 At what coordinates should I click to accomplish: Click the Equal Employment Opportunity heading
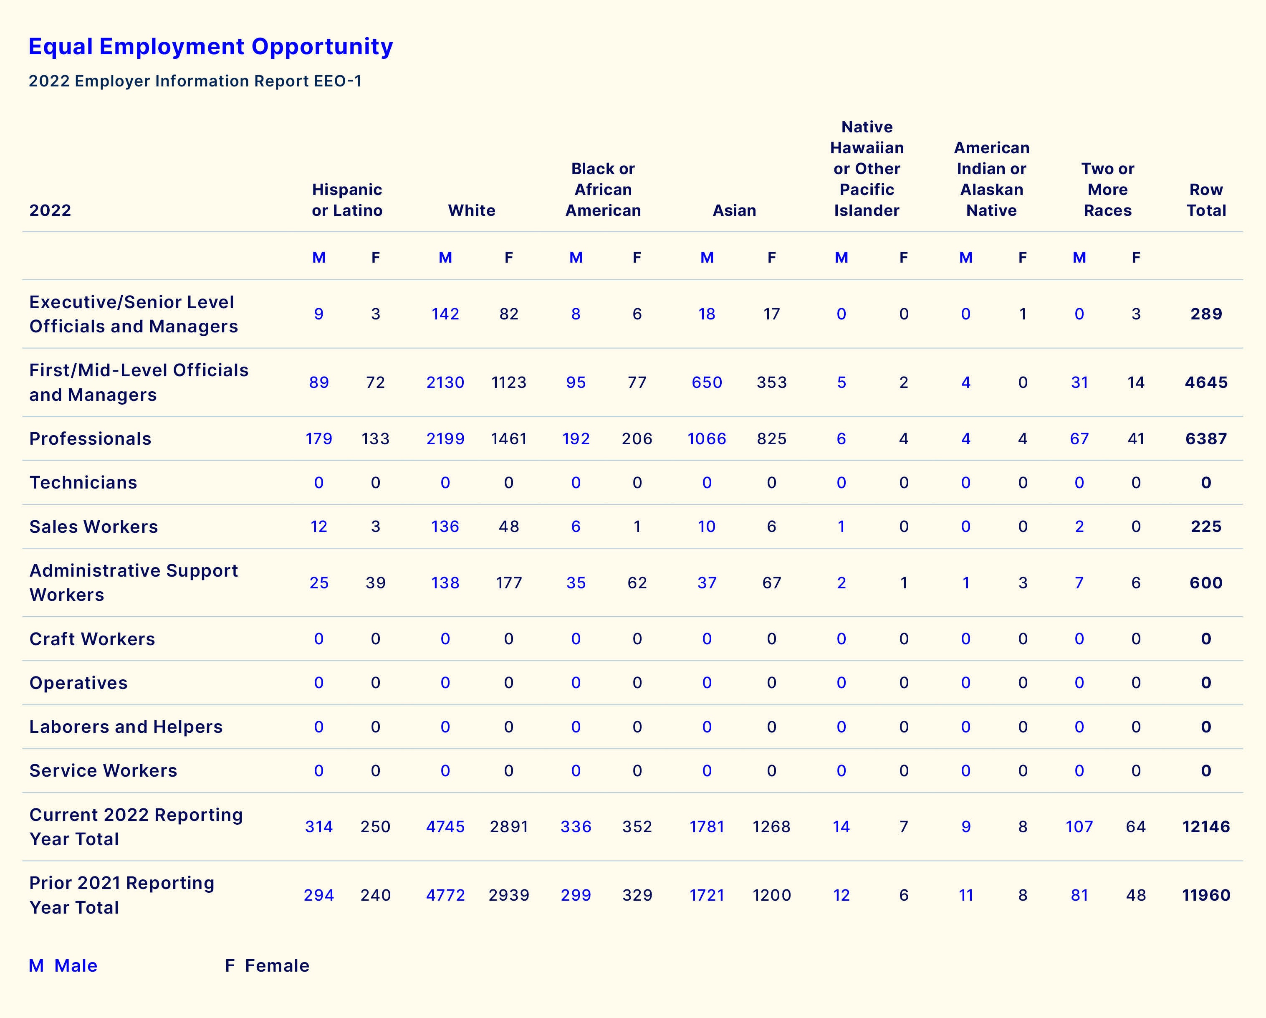pos(210,46)
